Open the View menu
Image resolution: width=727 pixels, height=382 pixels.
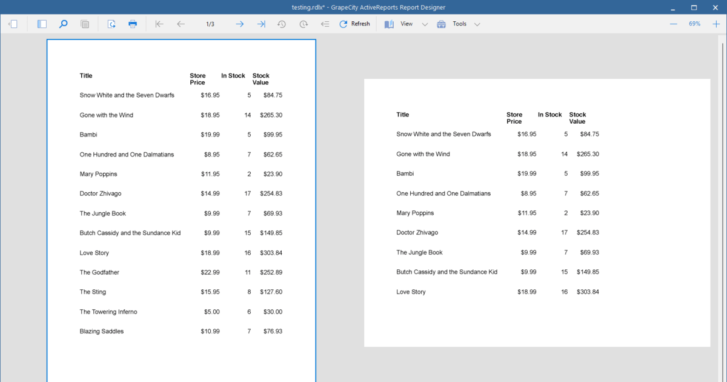pos(399,24)
